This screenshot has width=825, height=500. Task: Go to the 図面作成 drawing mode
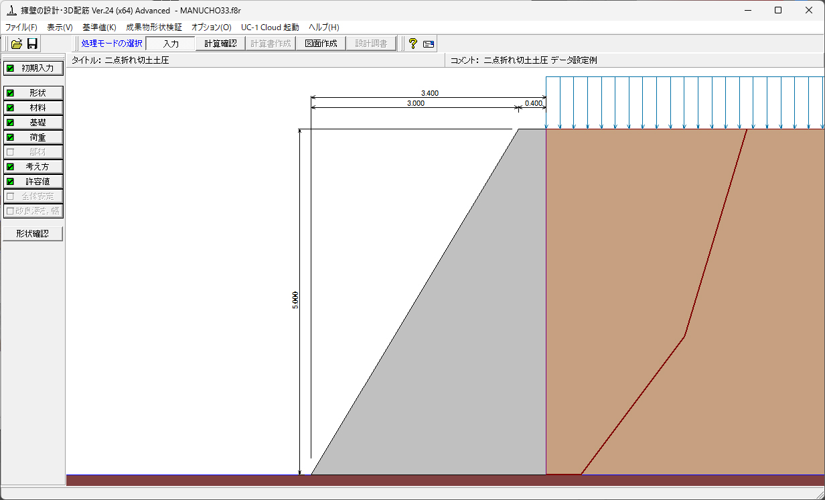pos(321,44)
